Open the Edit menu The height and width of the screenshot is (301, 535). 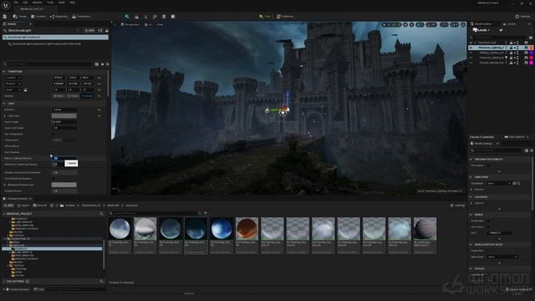tap(25, 3)
